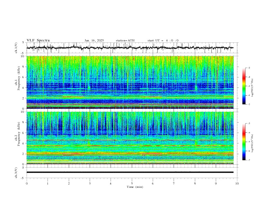
Task: Click time axis tick label "8"
Action: click(x=195, y=183)
